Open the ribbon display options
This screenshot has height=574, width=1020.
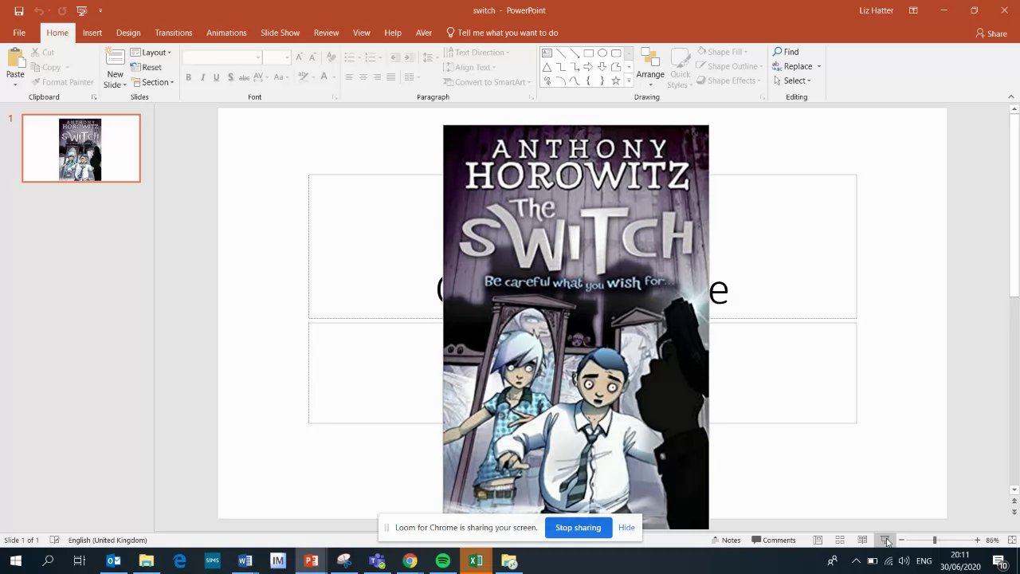pos(913,10)
